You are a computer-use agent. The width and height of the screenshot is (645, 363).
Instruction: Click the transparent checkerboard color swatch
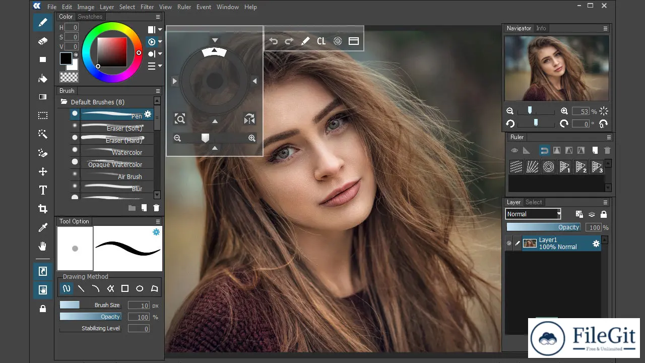click(x=69, y=77)
